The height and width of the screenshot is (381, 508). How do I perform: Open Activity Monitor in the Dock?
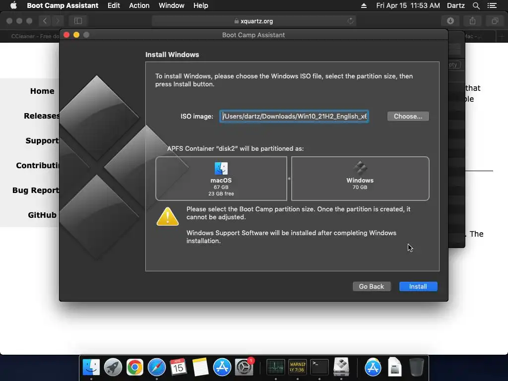[x=276, y=367]
